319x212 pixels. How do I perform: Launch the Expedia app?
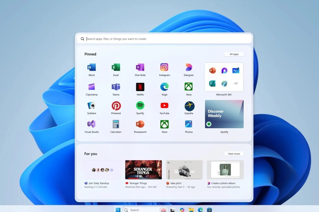[x=189, y=106]
